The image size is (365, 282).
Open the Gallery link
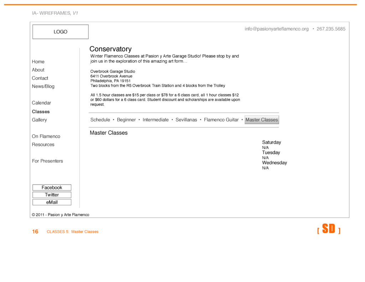click(39, 120)
